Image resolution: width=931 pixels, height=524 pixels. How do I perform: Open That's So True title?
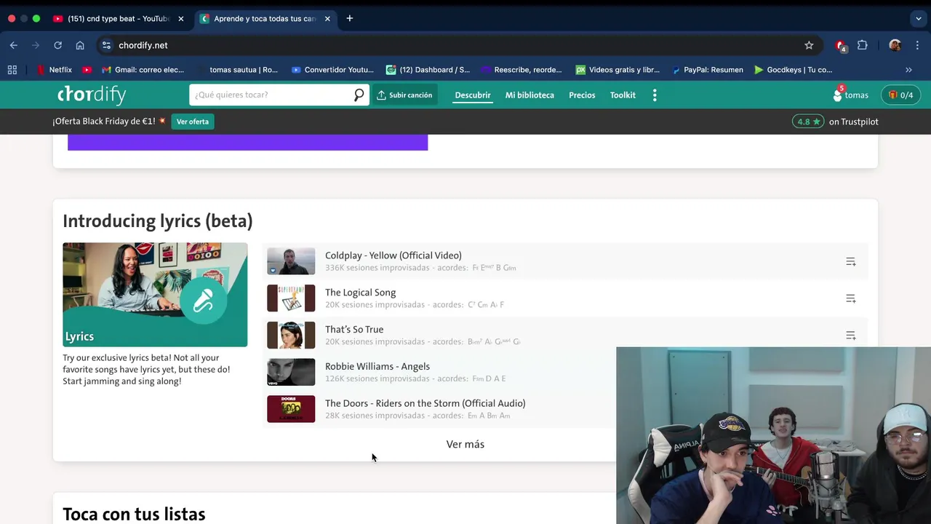(x=354, y=330)
